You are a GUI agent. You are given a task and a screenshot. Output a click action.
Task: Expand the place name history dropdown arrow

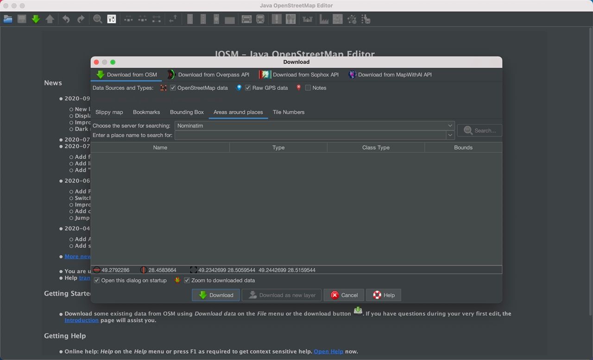[449, 135]
